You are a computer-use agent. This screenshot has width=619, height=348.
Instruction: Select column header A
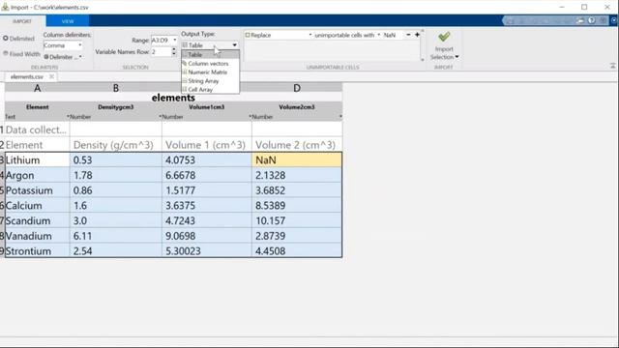point(37,88)
